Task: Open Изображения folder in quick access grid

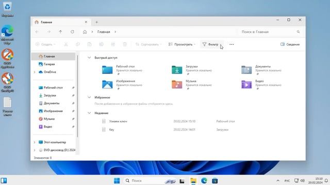Action: coord(122,84)
